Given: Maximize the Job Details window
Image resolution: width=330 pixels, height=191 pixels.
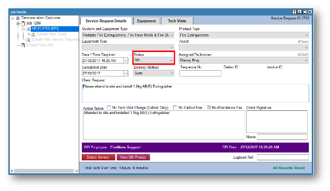Looking at the screenshot, I should pyautogui.click(x=304, y=12).
